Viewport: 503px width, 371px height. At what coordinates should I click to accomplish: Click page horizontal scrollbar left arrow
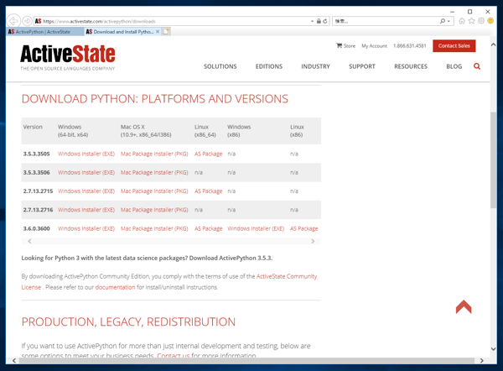pos(13,361)
